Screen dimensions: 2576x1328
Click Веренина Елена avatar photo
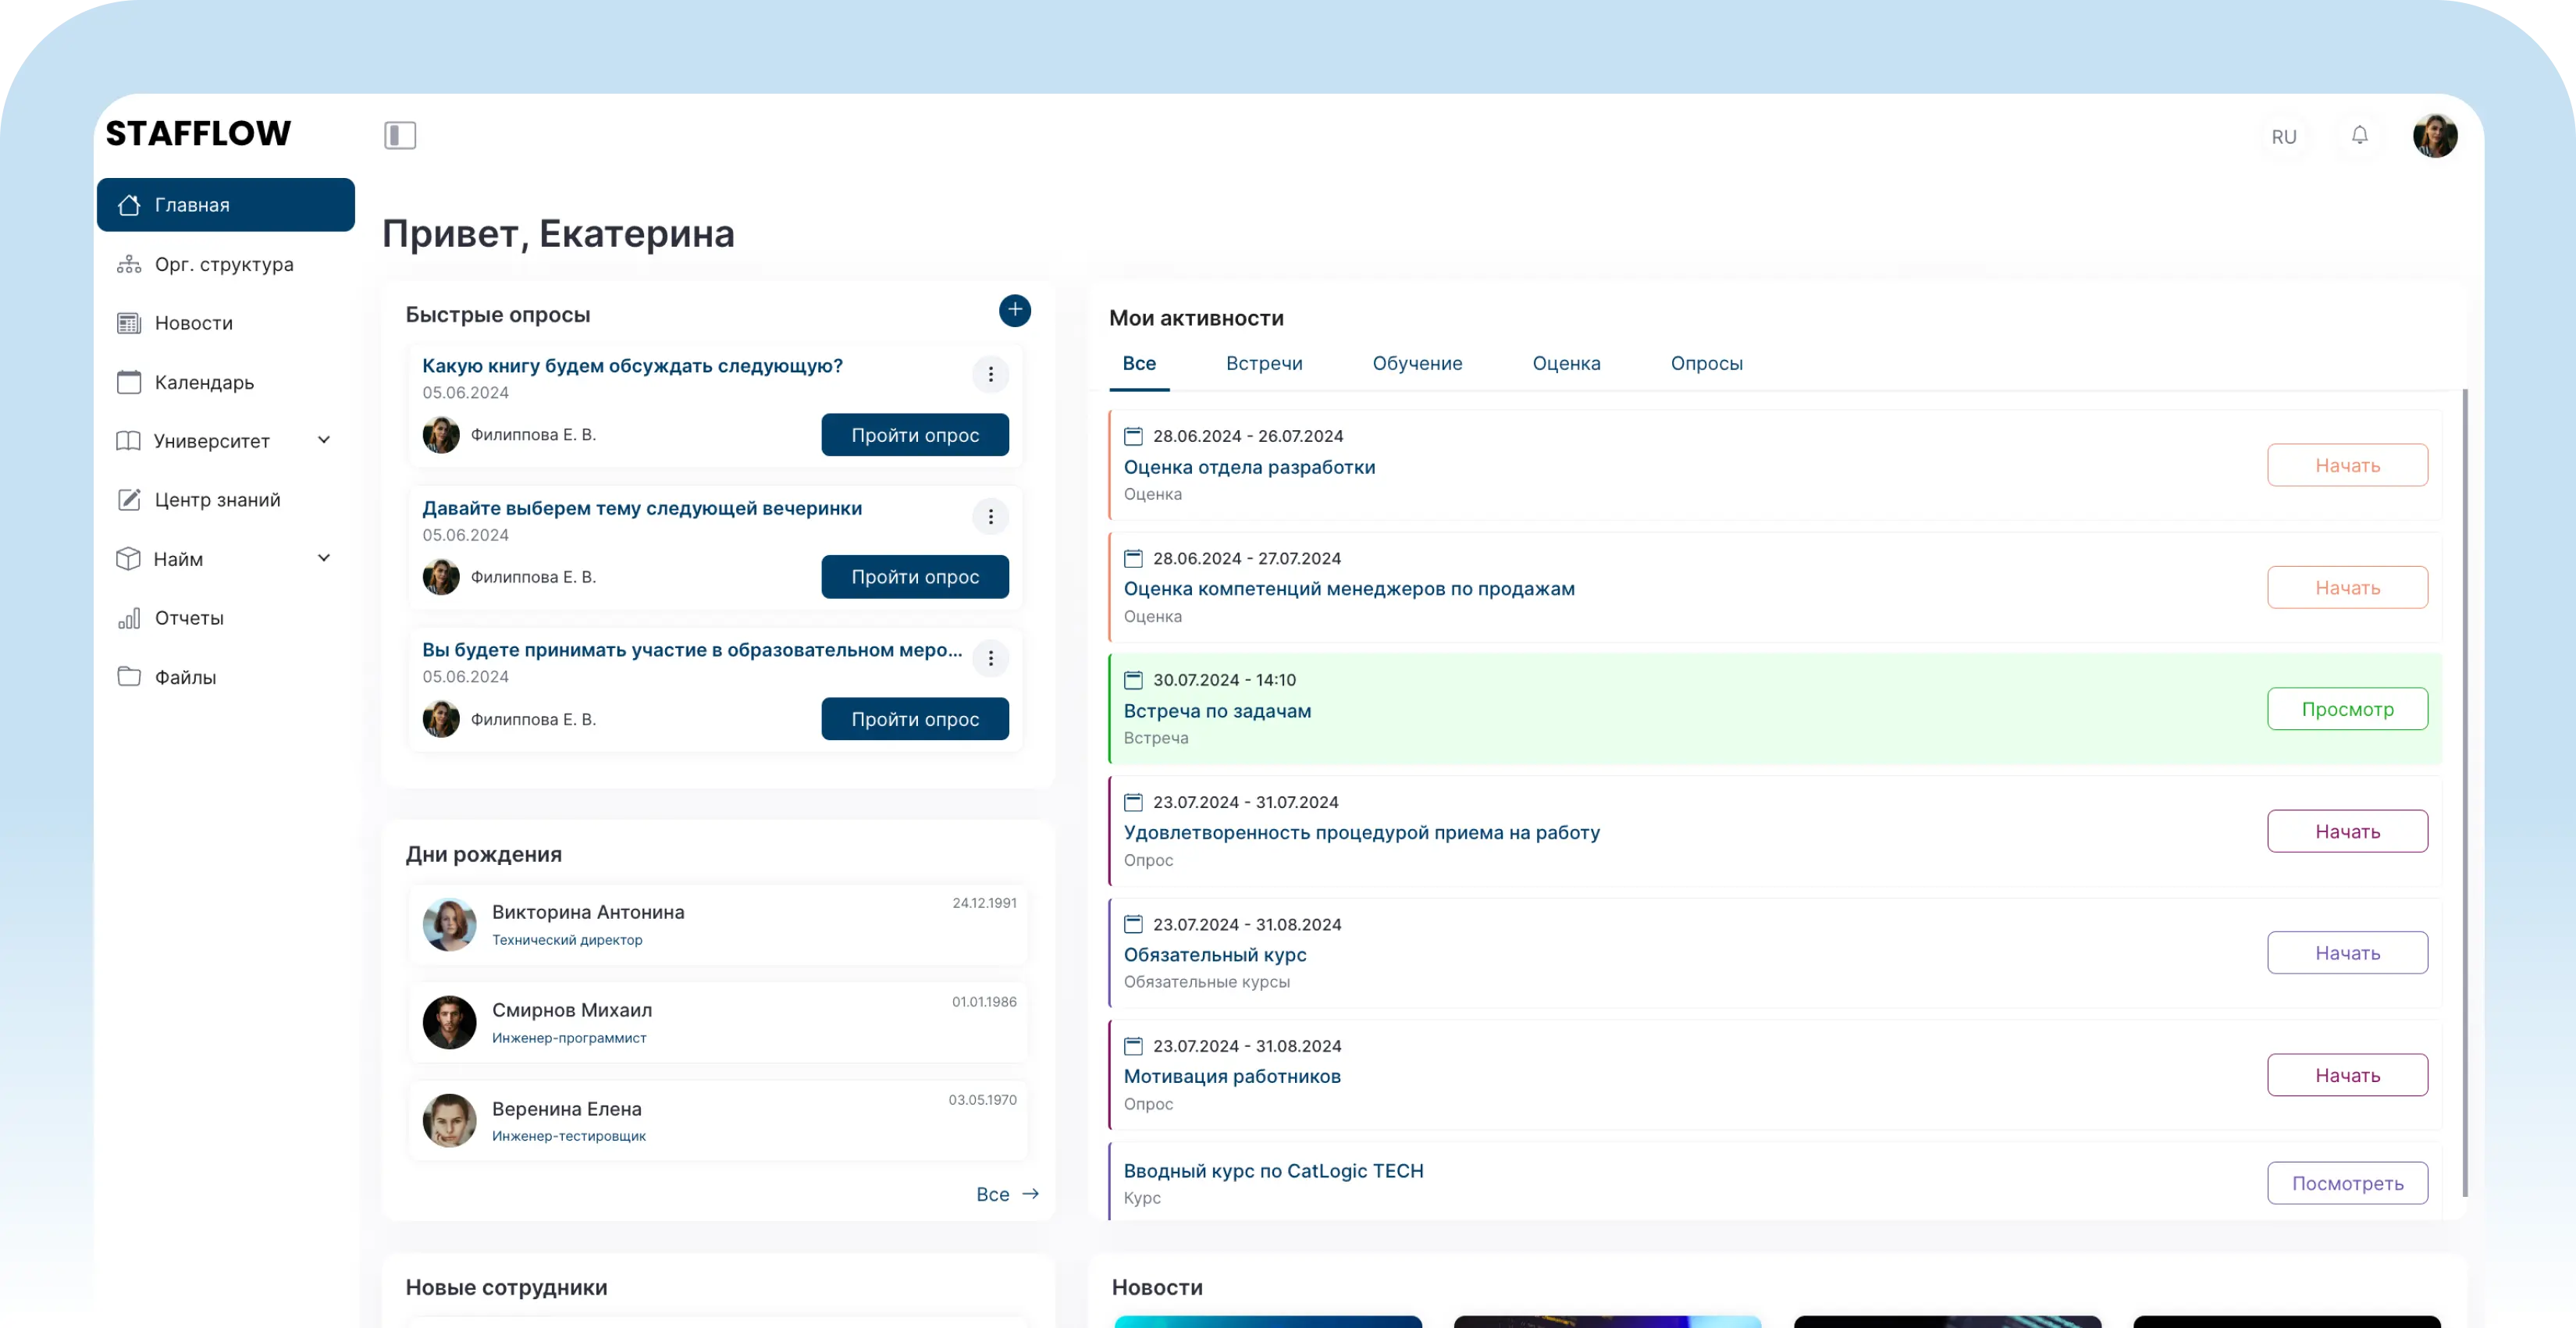(x=449, y=1120)
